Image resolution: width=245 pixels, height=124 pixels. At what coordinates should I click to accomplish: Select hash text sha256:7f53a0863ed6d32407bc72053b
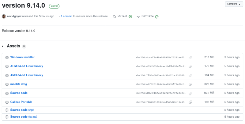161,75
